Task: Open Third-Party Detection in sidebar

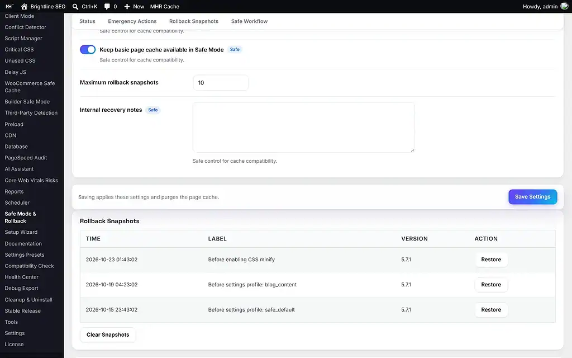Action: pos(31,112)
